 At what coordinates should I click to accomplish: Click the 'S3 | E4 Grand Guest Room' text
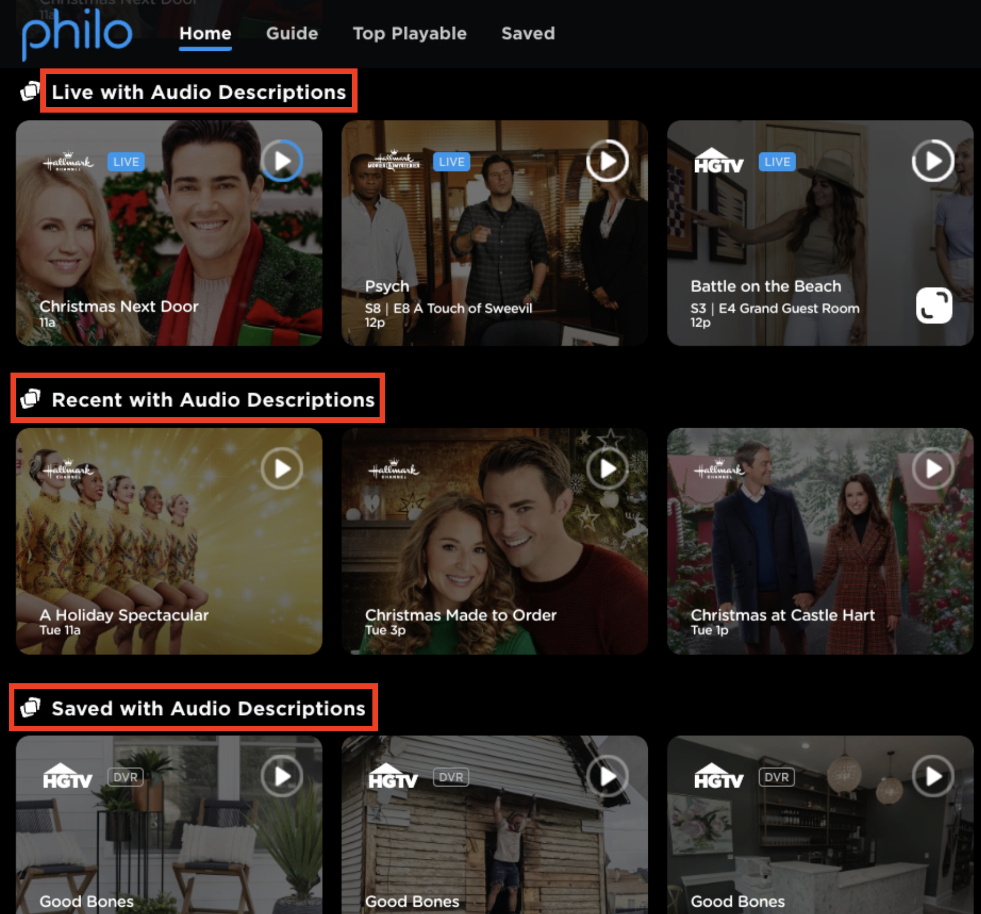click(775, 308)
